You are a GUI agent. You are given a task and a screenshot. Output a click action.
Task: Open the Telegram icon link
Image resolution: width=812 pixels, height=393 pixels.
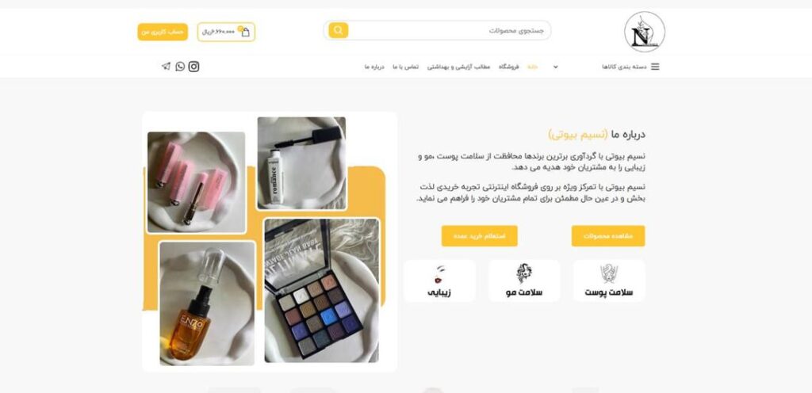(166, 67)
